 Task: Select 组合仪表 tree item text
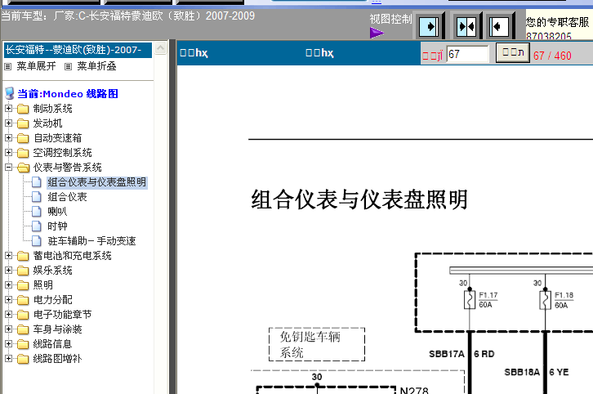pos(67,197)
